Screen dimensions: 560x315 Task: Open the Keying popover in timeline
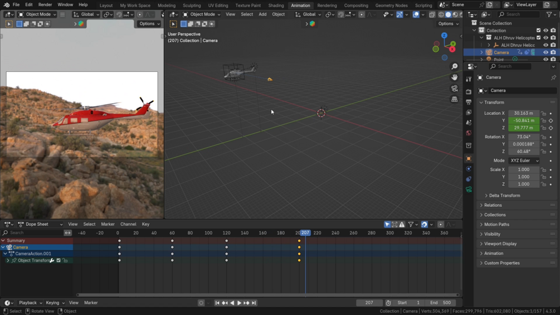(55, 303)
